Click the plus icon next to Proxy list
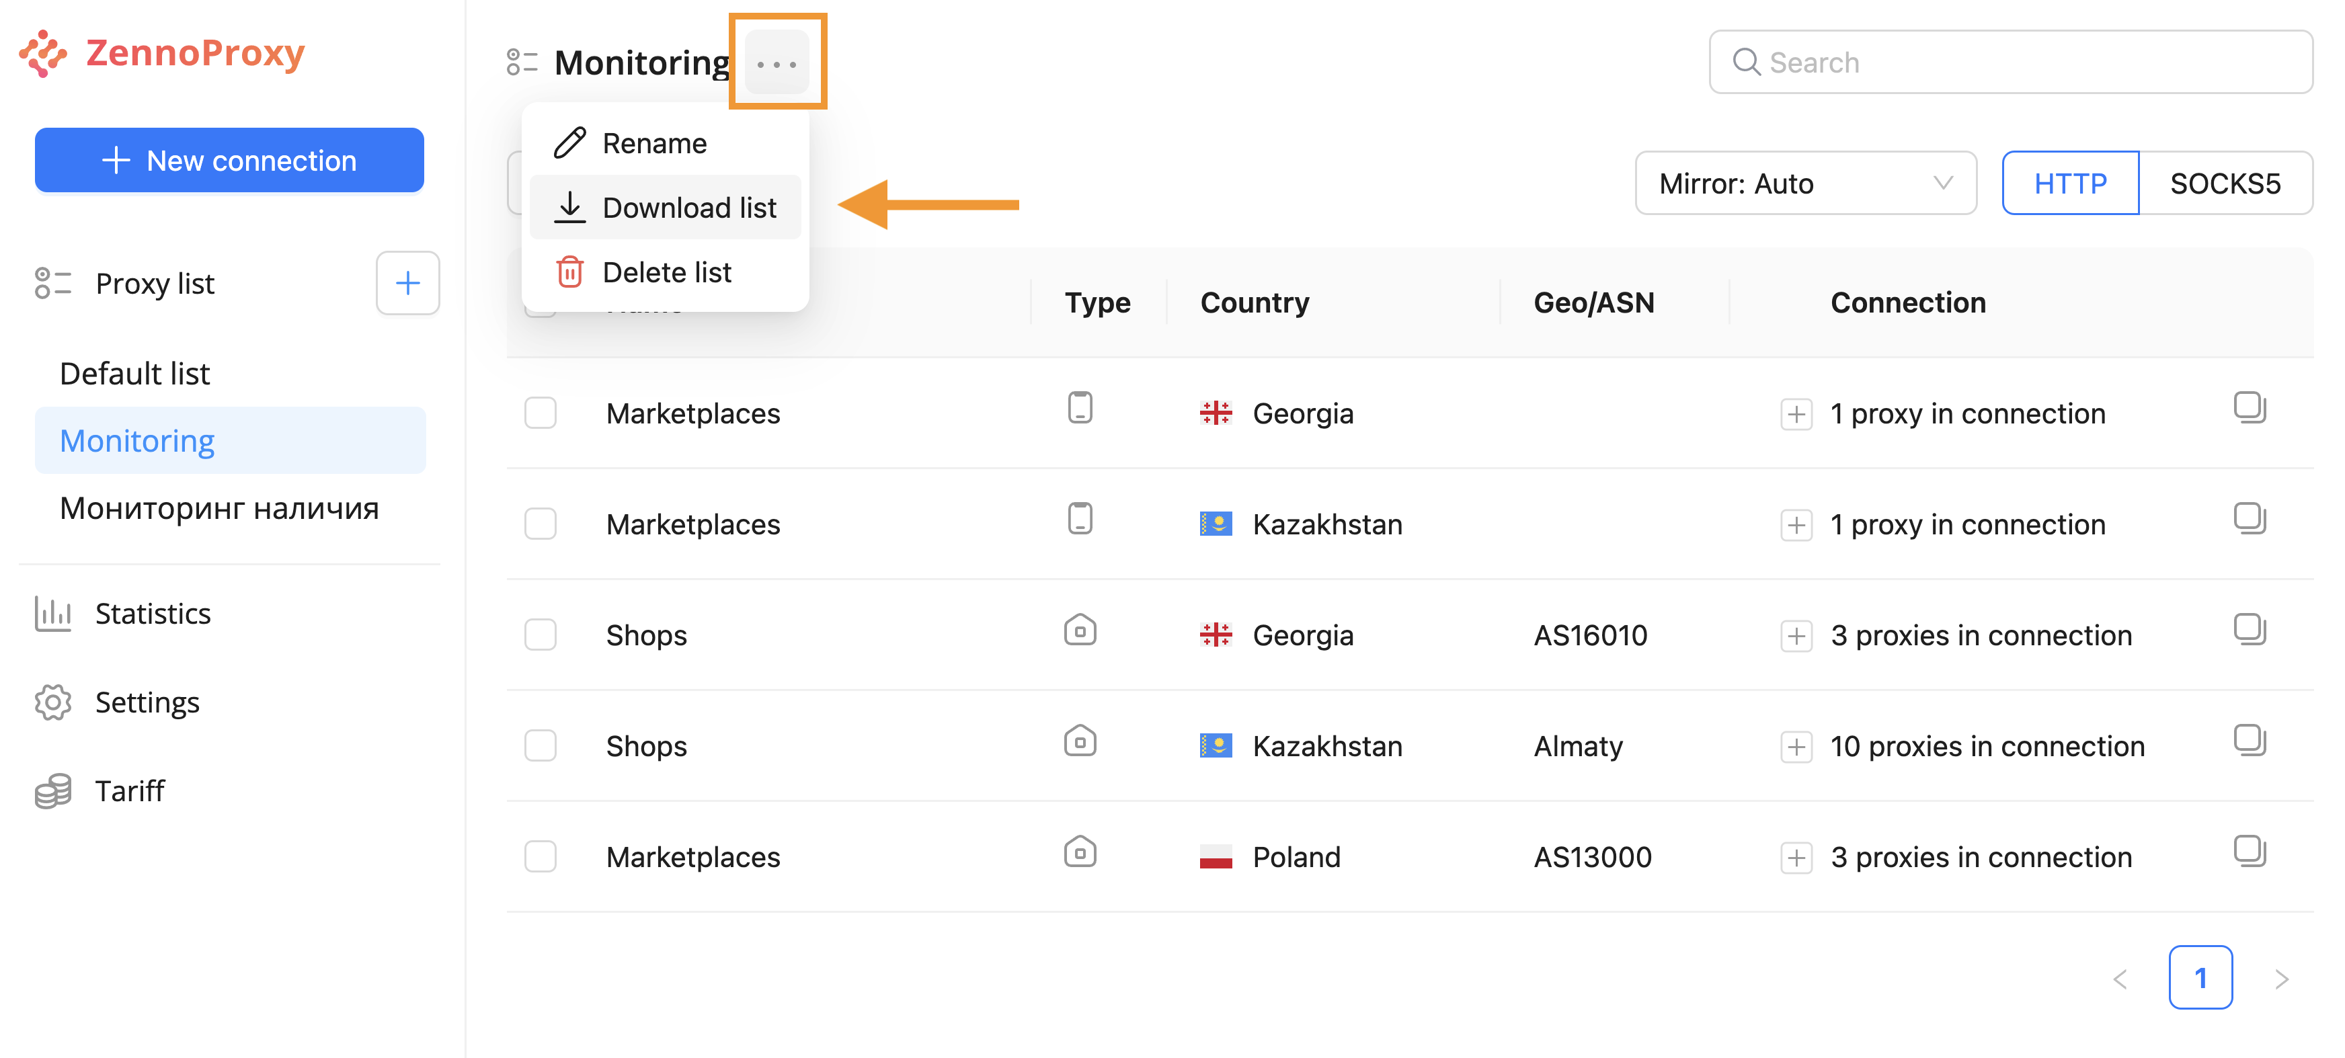The width and height of the screenshot is (2345, 1058). click(x=407, y=283)
